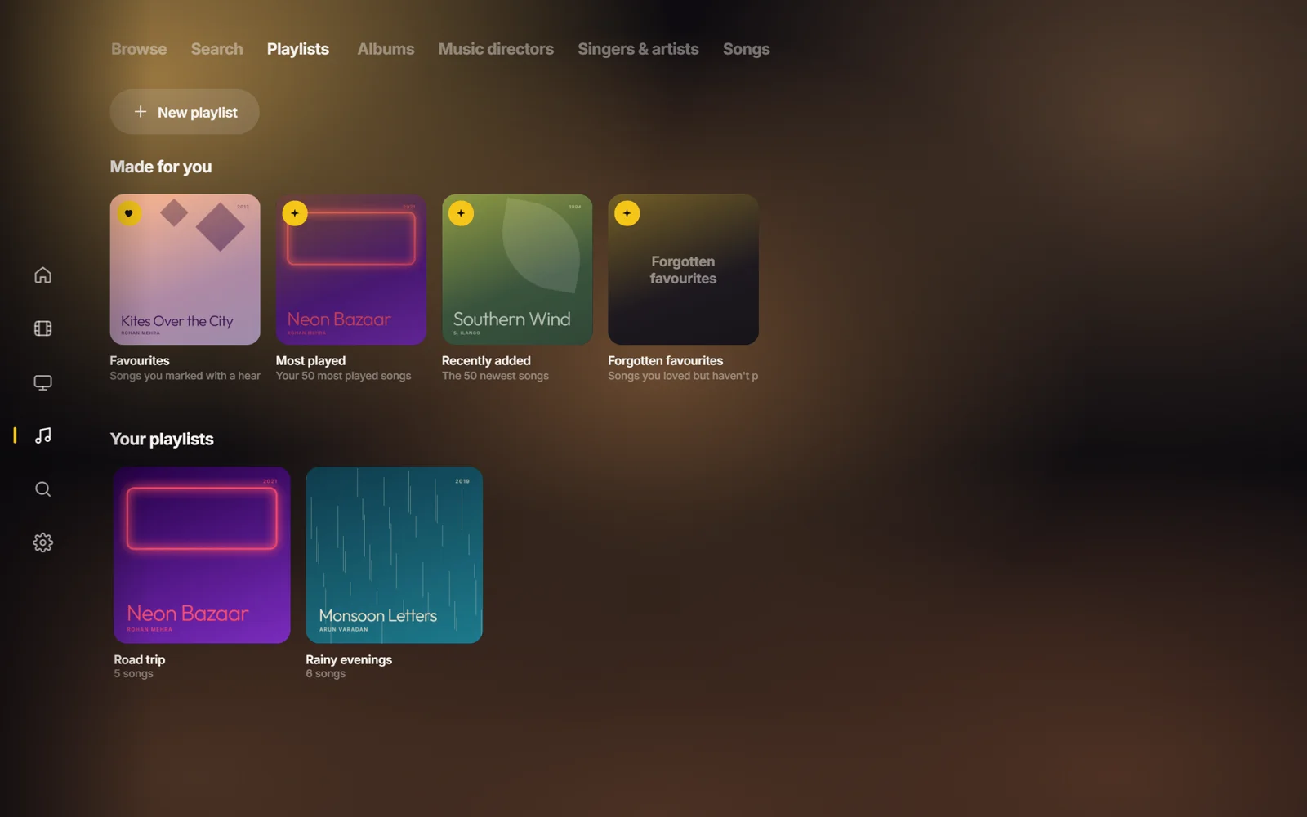Click the '6 songs' count text
Image resolution: width=1307 pixels, height=817 pixels.
[x=325, y=674]
